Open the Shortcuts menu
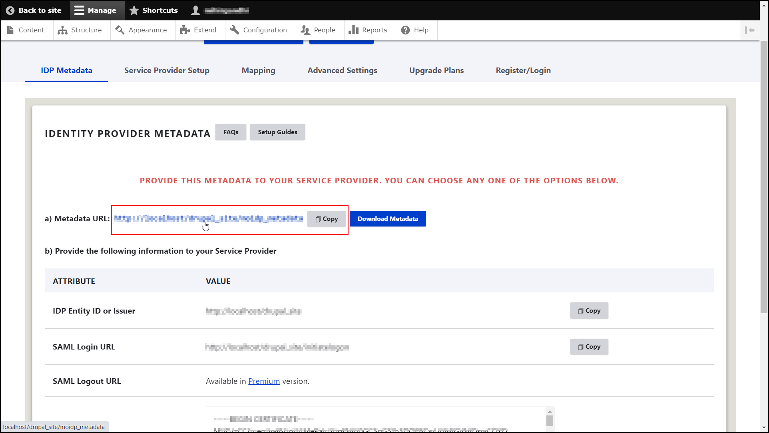This screenshot has width=769, height=433. [x=153, y=10]
